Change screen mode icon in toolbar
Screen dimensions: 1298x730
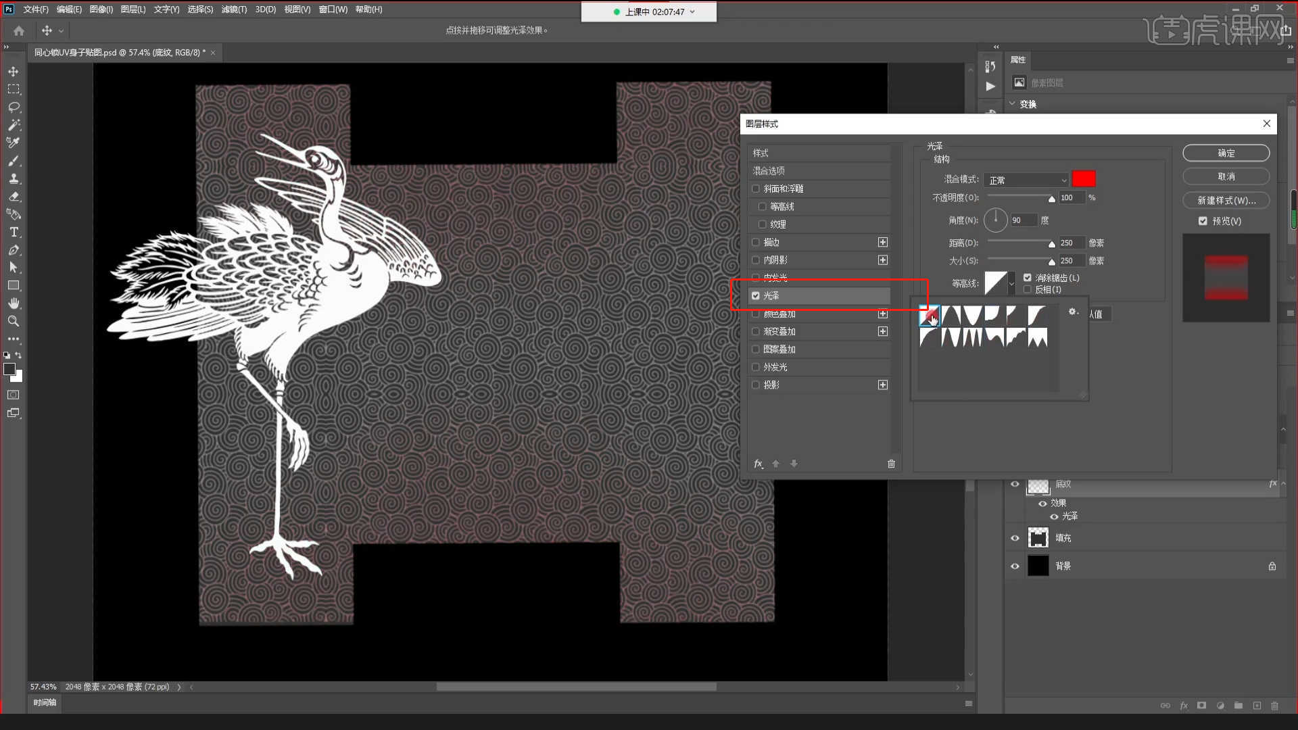point(14,413)
